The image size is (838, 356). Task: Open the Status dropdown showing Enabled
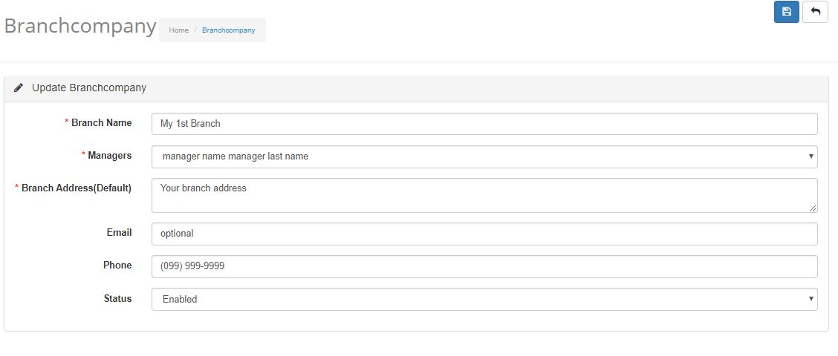(x=484, y=299)
